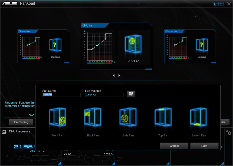The width and height of the screenshot is (233, 166).
Task: Click the +3.3V voltage reading
Action: pos(67,154)
